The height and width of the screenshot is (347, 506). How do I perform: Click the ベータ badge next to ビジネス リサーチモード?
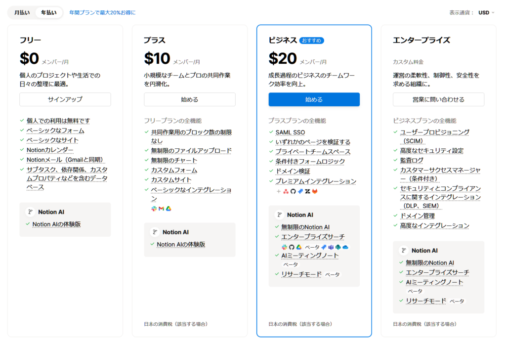[x=333, y=275]
